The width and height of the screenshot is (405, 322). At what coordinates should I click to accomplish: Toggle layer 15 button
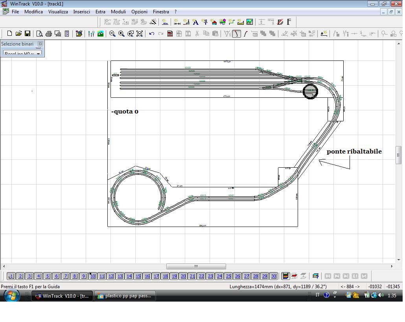pyautogui.click(x=138, y=276)
